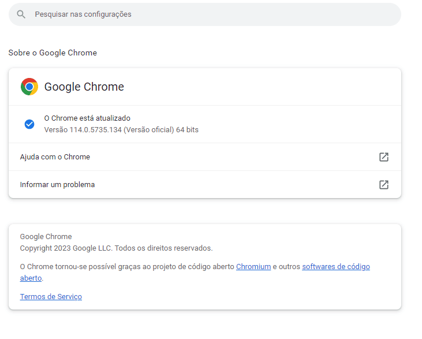Open the 'Termos de Serviço' link
The height and width of the screenshot is (339, 422).
point(51,296)
